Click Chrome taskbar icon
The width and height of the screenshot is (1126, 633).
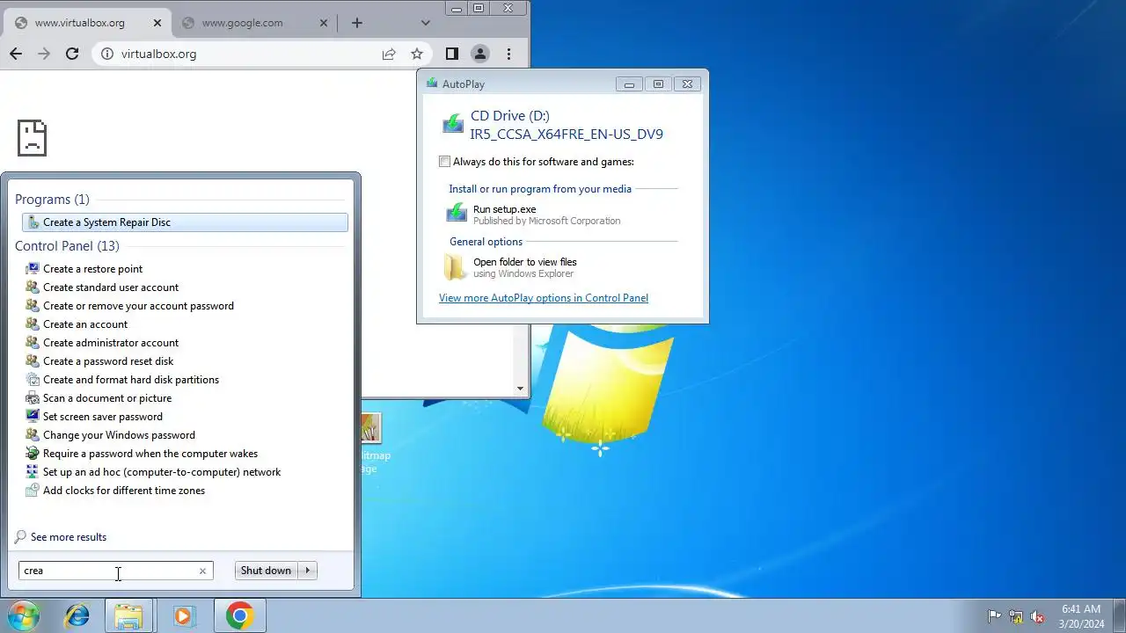coord(239,616)
